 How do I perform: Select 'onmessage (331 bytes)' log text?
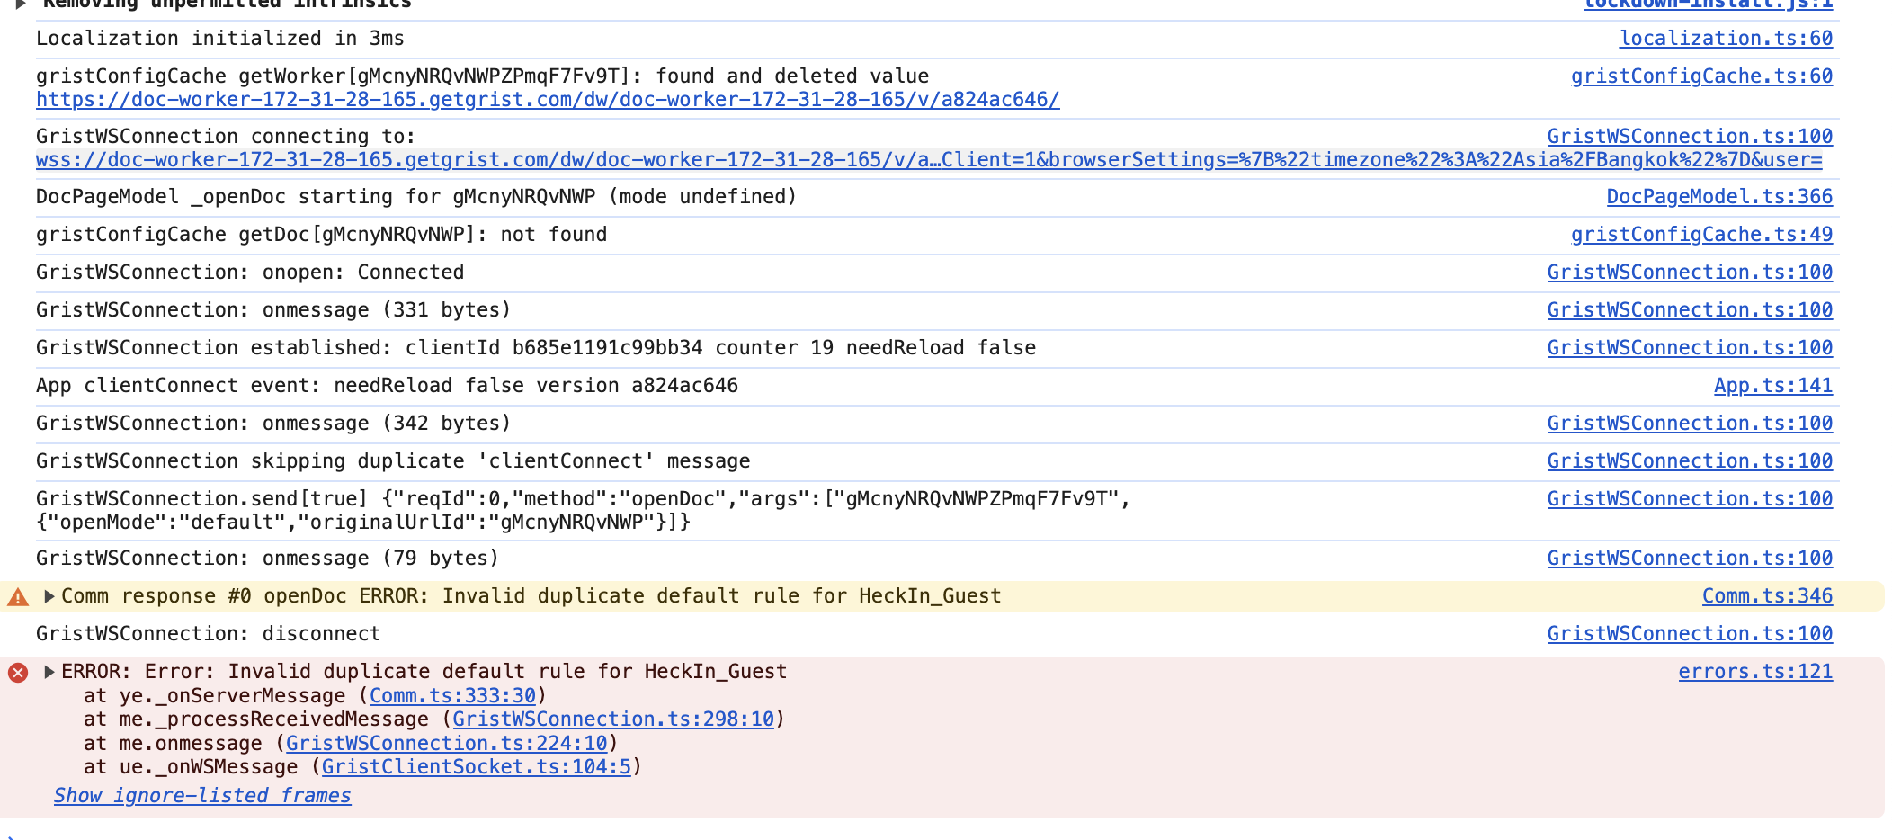[x=273, y=310]
